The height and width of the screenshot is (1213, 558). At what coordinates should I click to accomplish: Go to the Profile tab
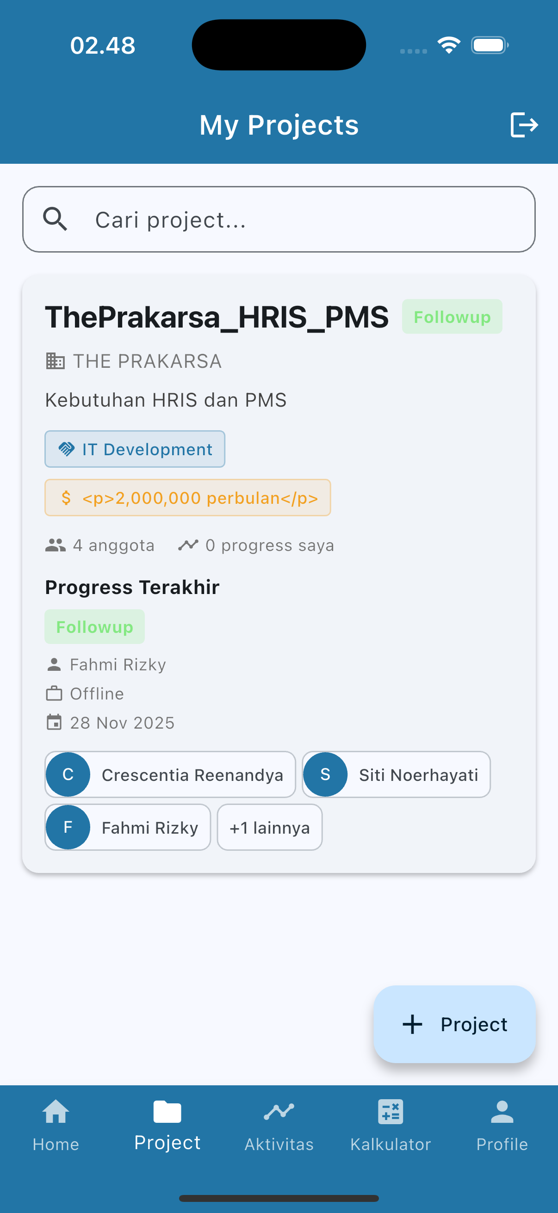502,1126
